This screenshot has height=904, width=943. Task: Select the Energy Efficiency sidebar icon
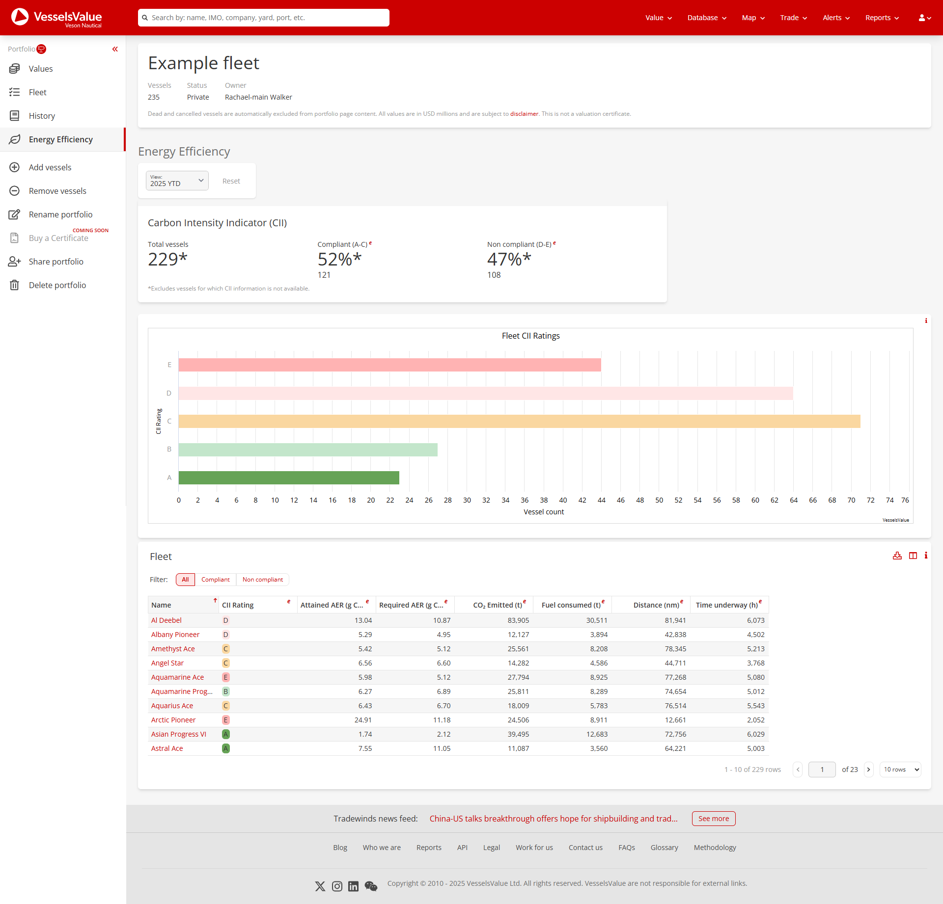point(15,139)
